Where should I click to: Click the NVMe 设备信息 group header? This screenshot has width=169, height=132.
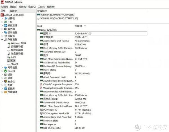(x=48, y=30)
